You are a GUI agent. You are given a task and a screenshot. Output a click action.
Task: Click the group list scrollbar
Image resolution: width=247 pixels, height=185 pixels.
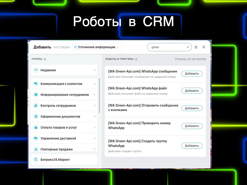click(x=99, y=96)
